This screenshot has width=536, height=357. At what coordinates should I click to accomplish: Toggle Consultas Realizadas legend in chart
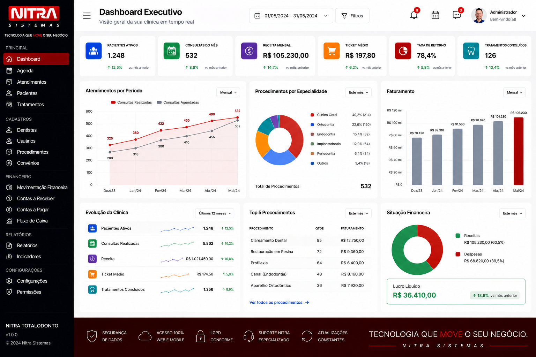pyautogui.click(x=131, y=102)
